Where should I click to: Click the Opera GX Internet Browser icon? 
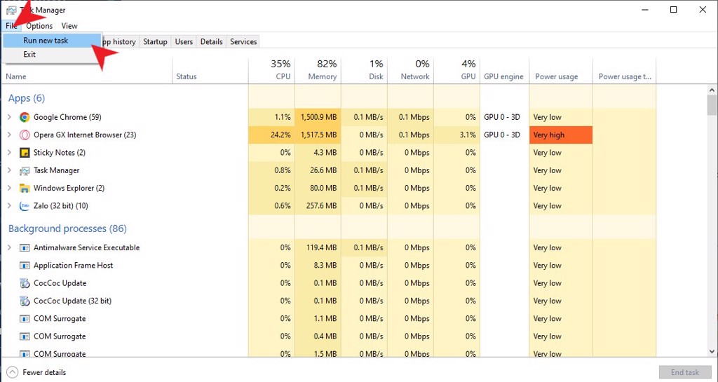(25, 135)
